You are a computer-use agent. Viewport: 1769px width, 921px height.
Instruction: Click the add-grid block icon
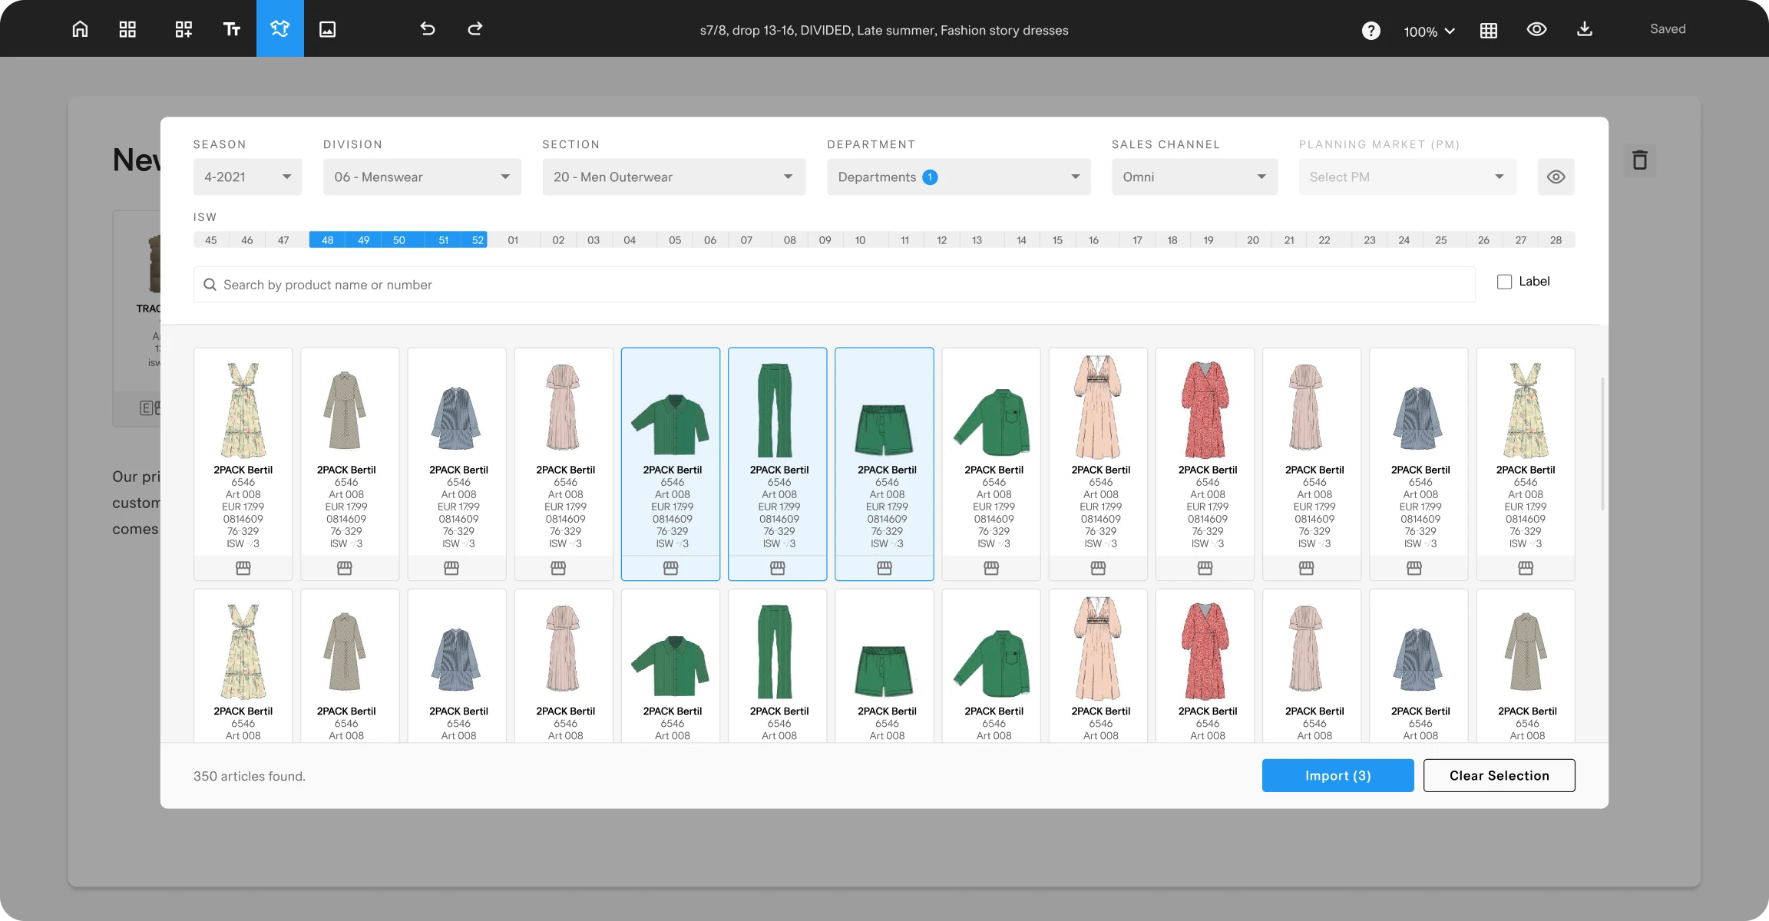click(184, 29)
